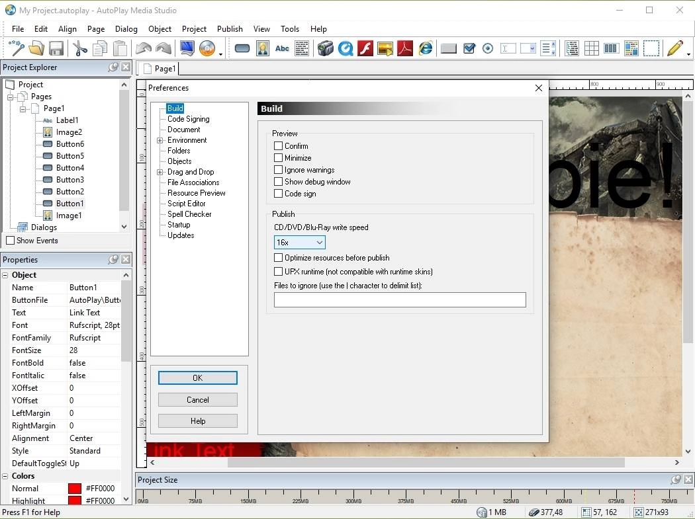Switch to the Page1 tab
This screenshot has height=519, width=695.
[x=159, y=69]
